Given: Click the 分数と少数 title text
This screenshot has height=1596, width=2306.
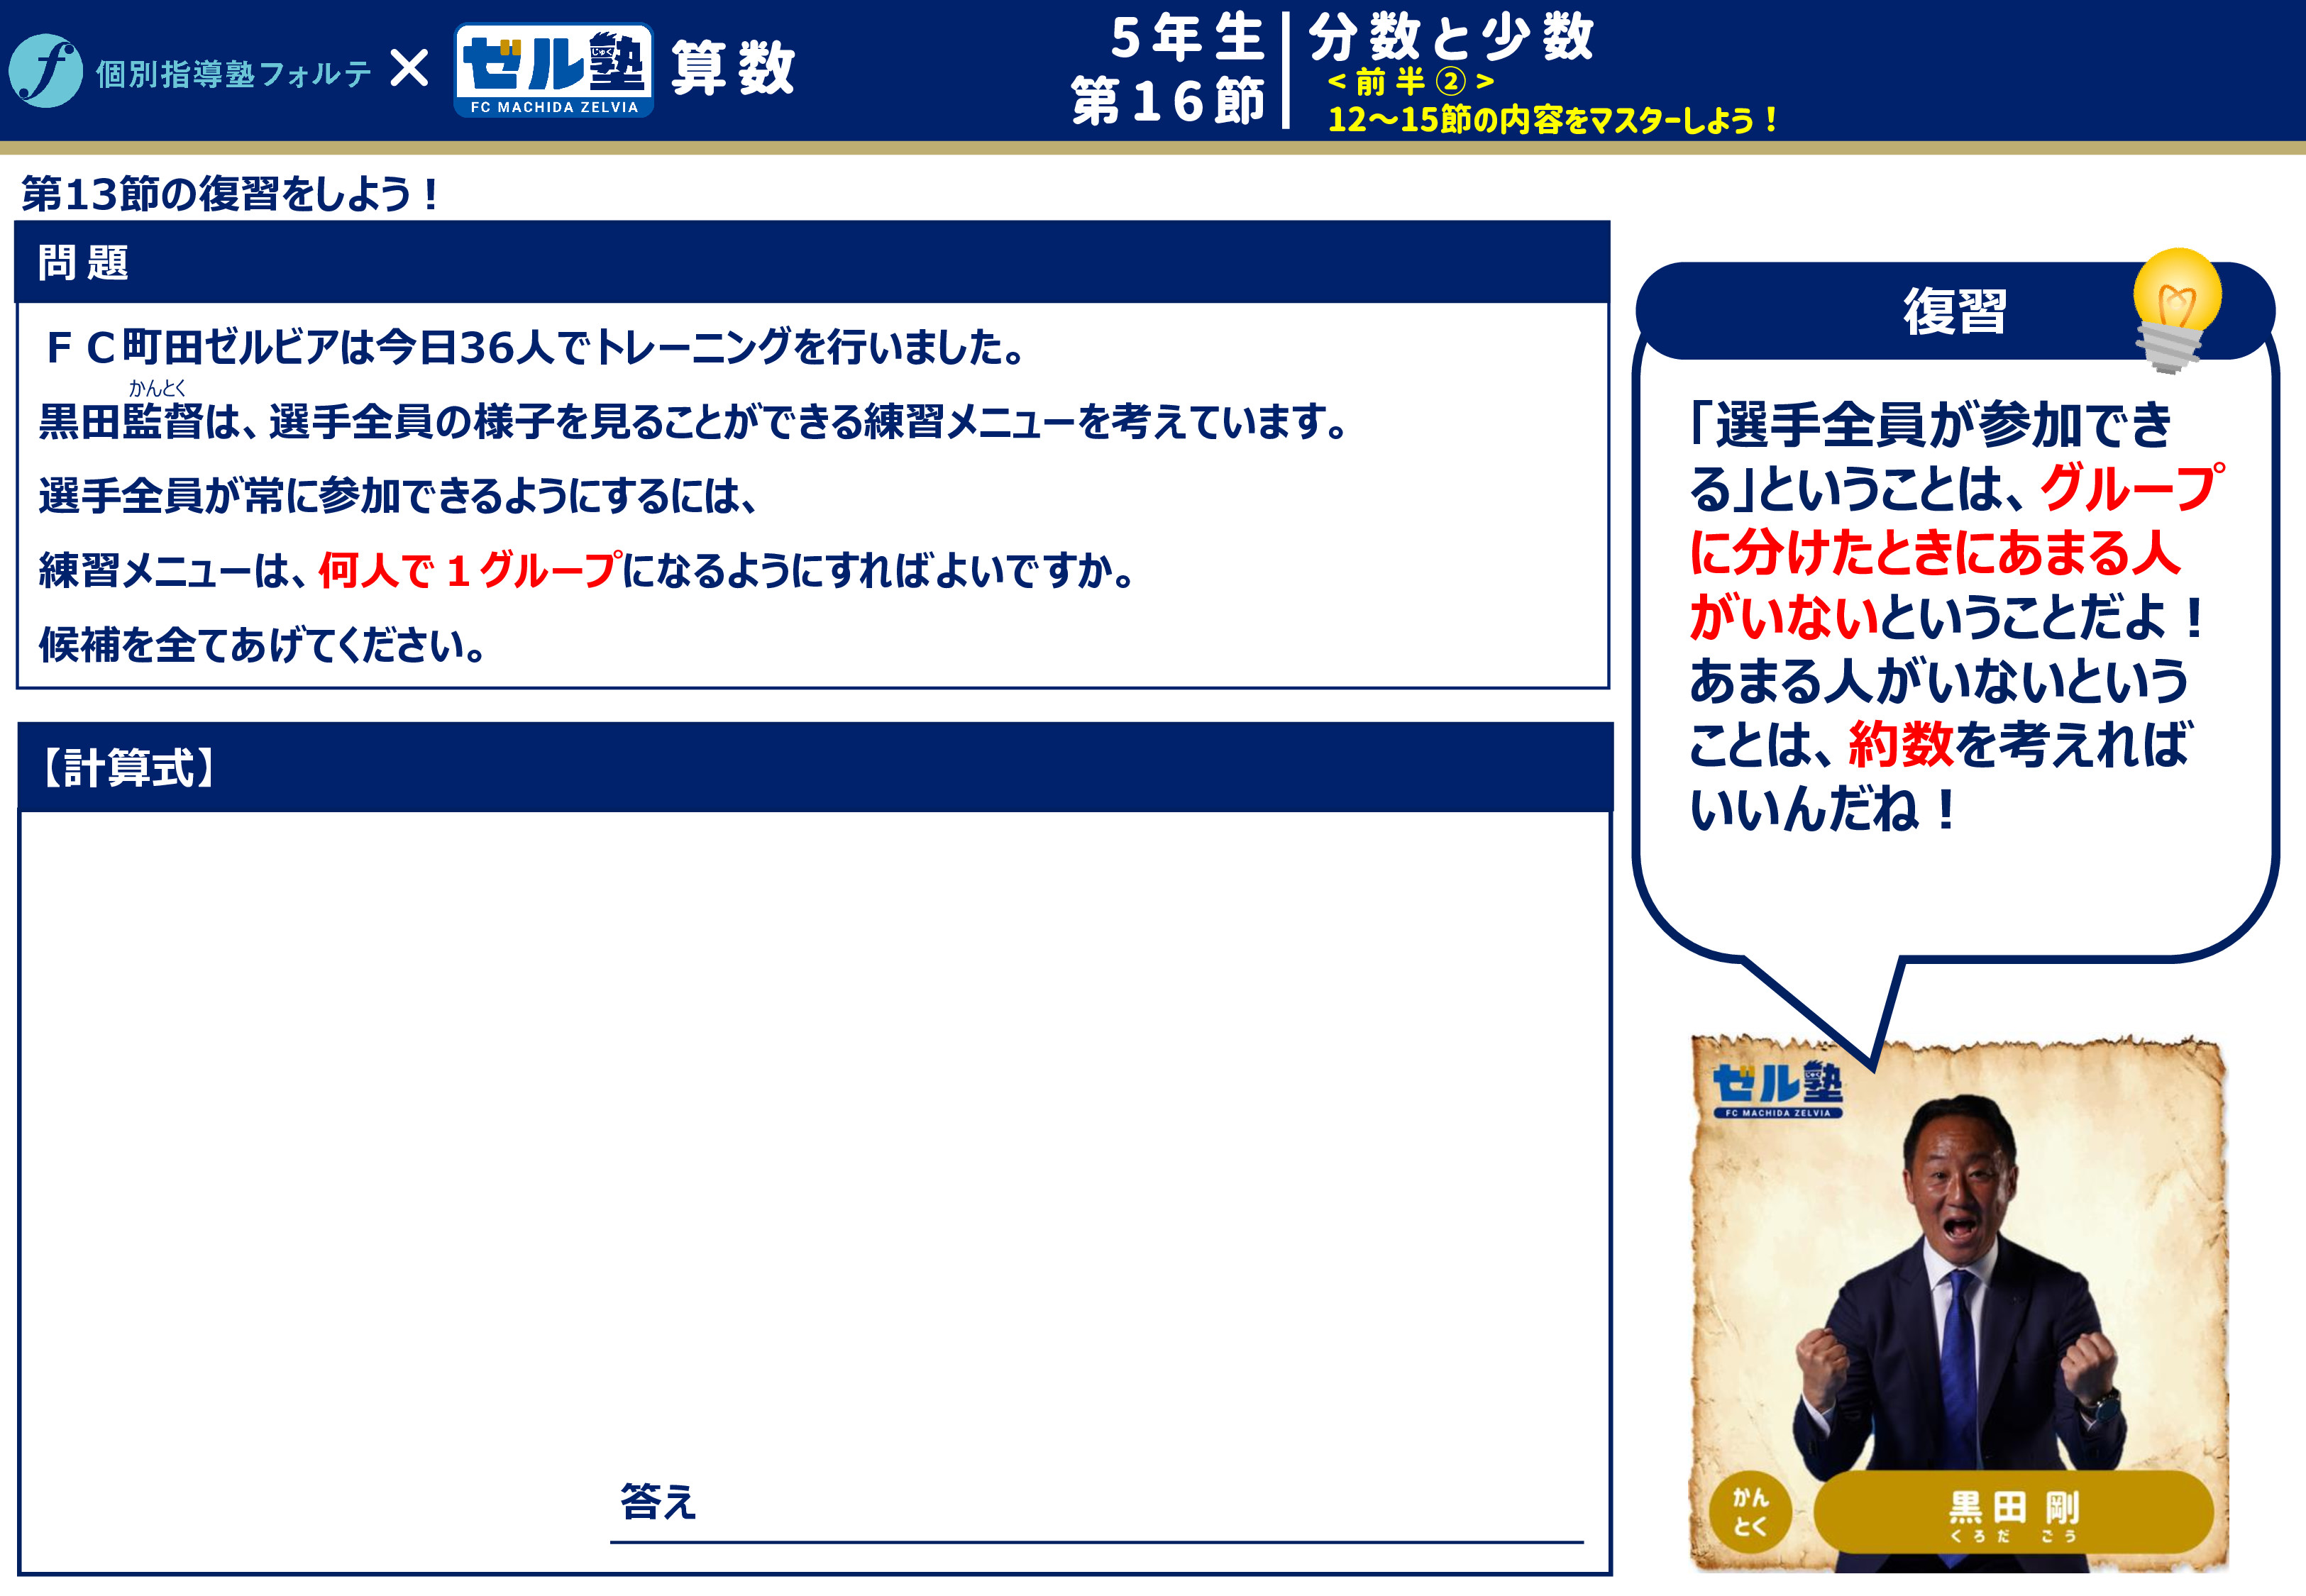Looking at the screenshot, I should pos(1451,37).
